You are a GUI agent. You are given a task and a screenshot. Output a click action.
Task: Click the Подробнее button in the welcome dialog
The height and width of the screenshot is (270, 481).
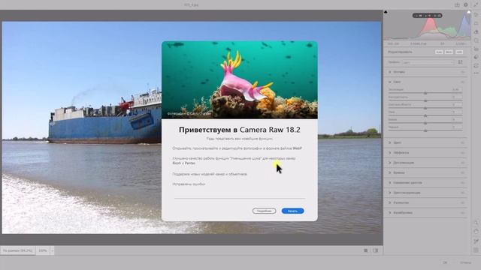point(264,211)
